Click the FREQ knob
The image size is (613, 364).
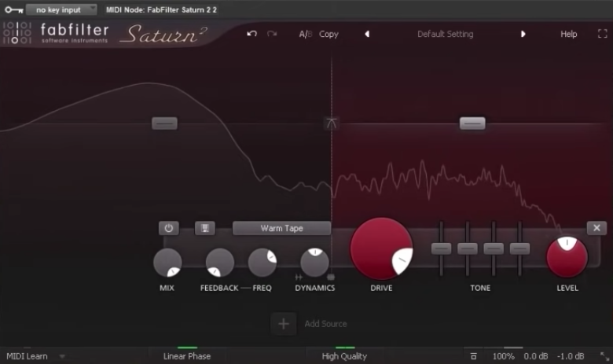262,262
